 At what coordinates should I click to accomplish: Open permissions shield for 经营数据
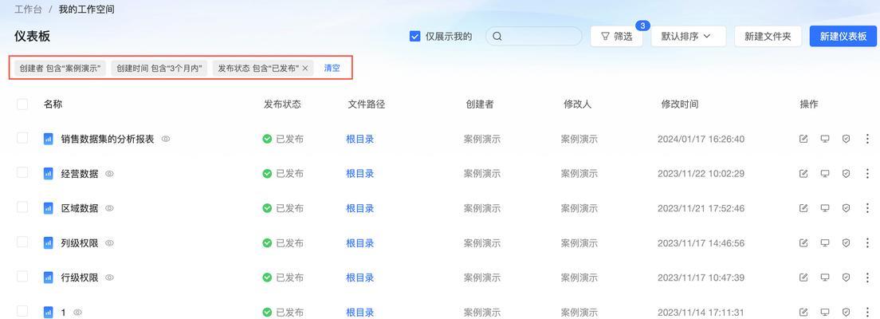click(x=847, y=174)
